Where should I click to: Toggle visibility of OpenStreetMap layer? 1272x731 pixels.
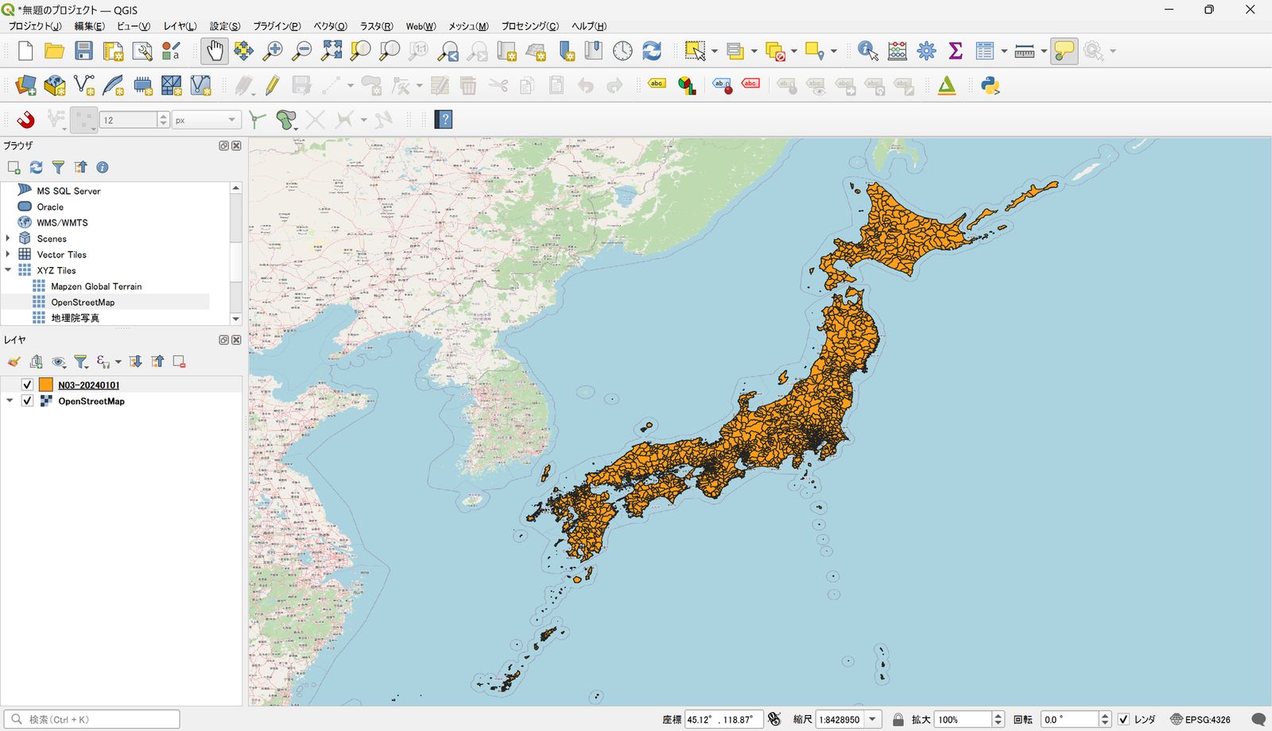point(27,400)
